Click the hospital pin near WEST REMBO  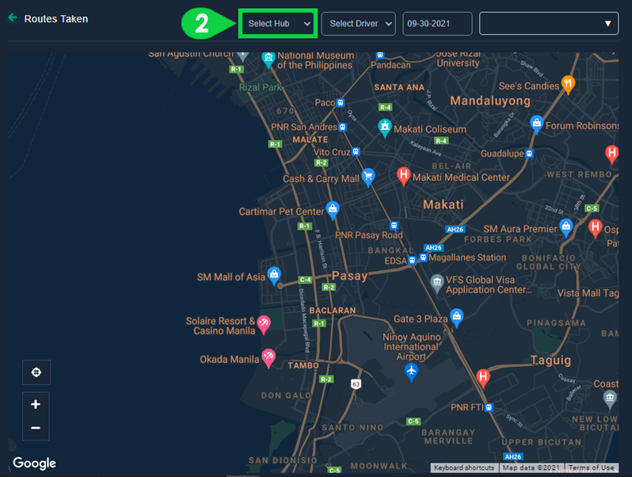click(x=612, y=154)
